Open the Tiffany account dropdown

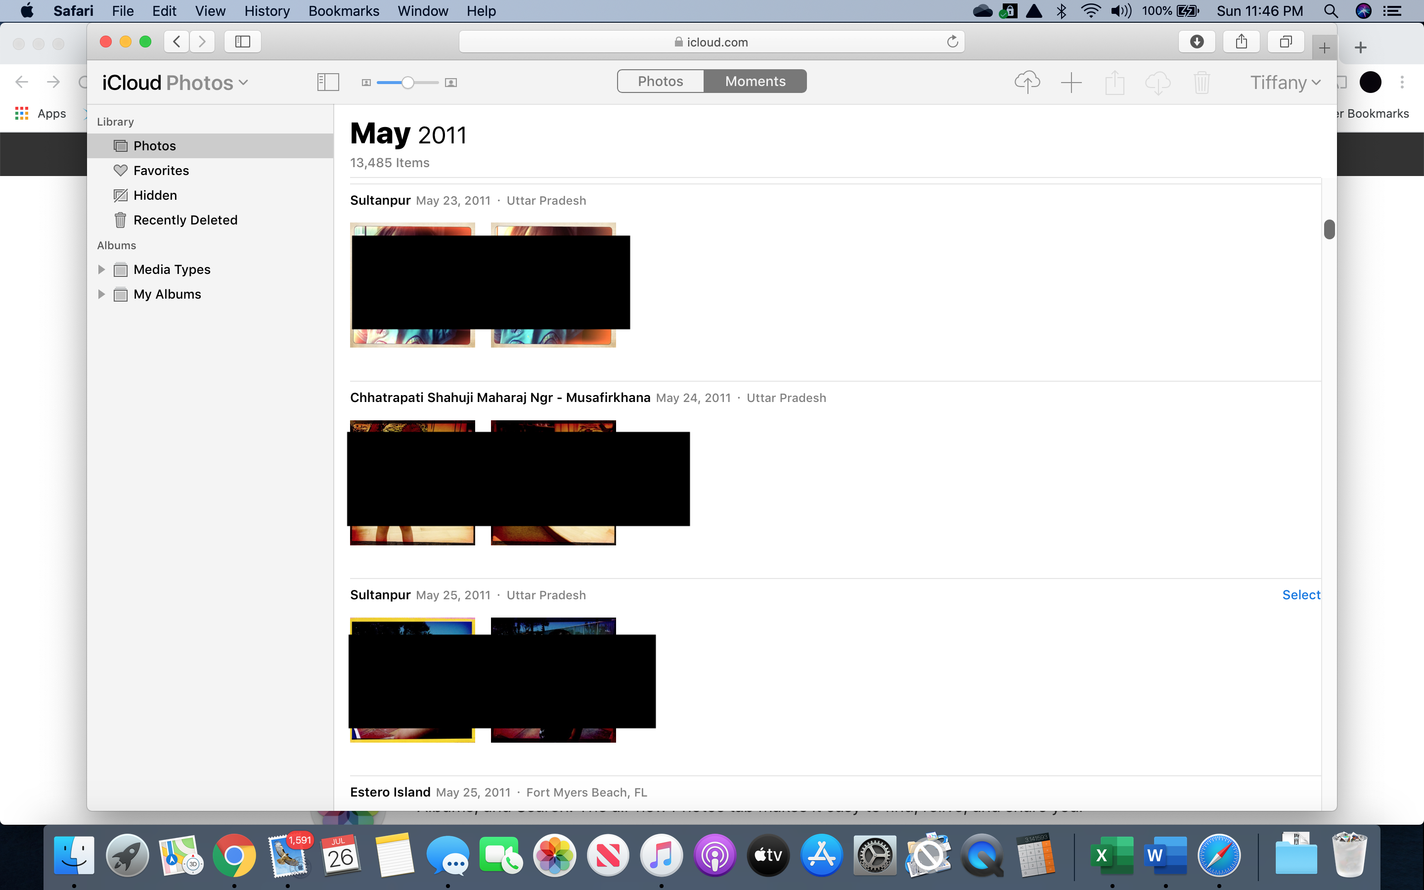[1285, 83]
